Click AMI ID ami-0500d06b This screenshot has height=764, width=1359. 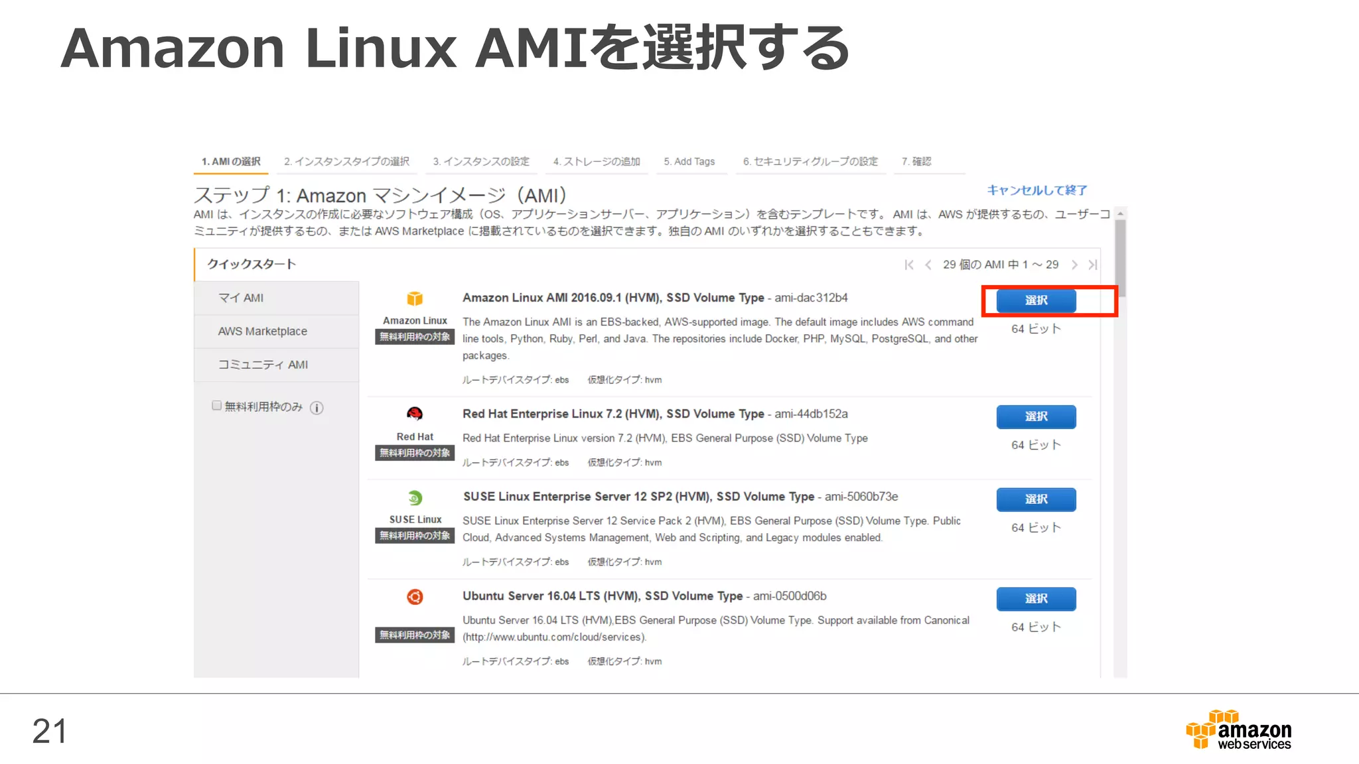790,596
